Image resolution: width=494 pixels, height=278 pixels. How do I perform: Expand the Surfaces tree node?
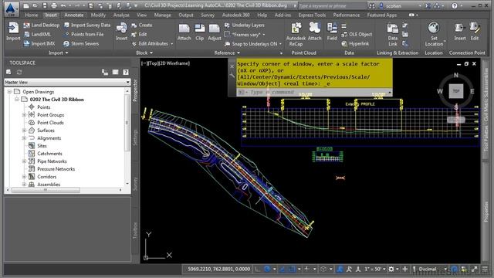(x=24, y=131)
